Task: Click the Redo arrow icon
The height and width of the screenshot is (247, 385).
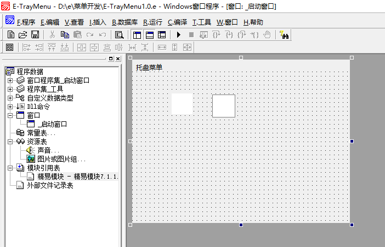Action: pyautogui.click(x=90, y=35)
